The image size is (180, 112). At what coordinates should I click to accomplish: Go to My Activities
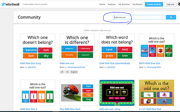click(124, 5)
